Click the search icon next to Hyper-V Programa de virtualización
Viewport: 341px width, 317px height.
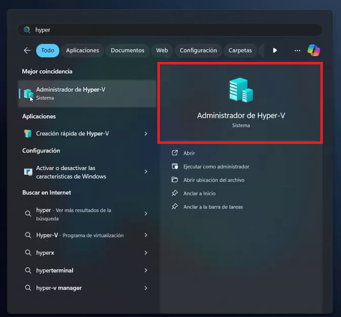28,235
